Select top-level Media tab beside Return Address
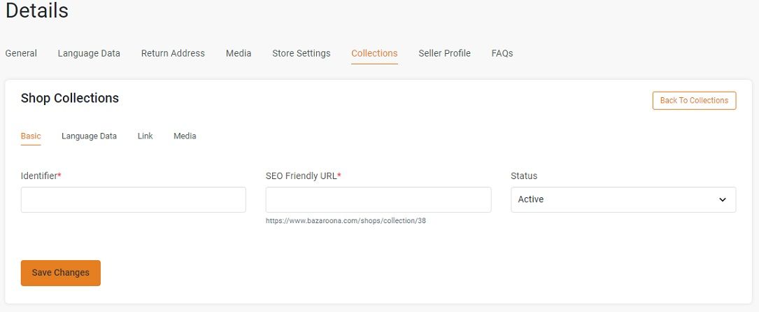 click(x=239, y=53)
